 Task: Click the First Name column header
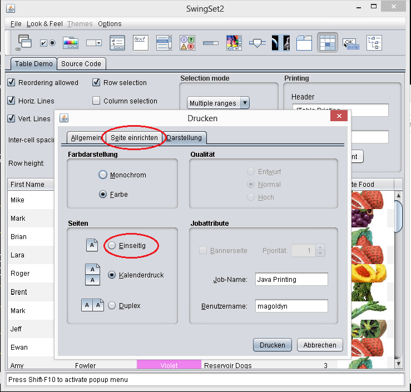coord(31,185)
